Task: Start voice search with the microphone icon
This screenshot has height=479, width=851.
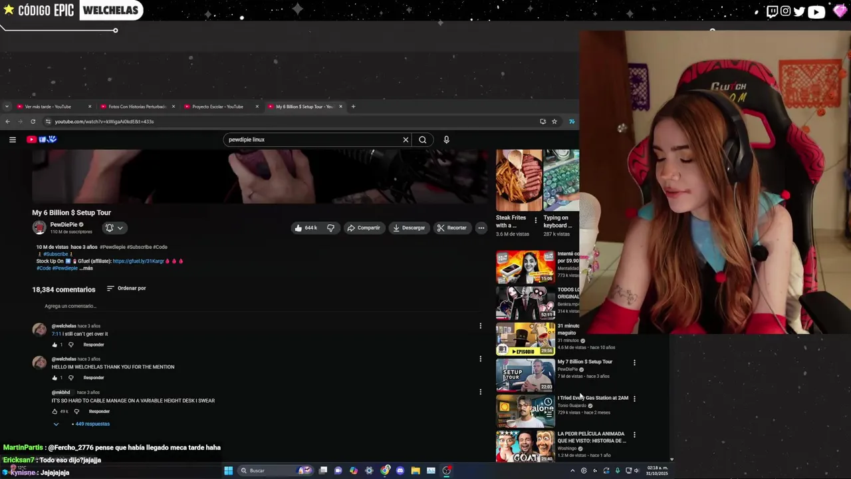Action: point(446,140)
